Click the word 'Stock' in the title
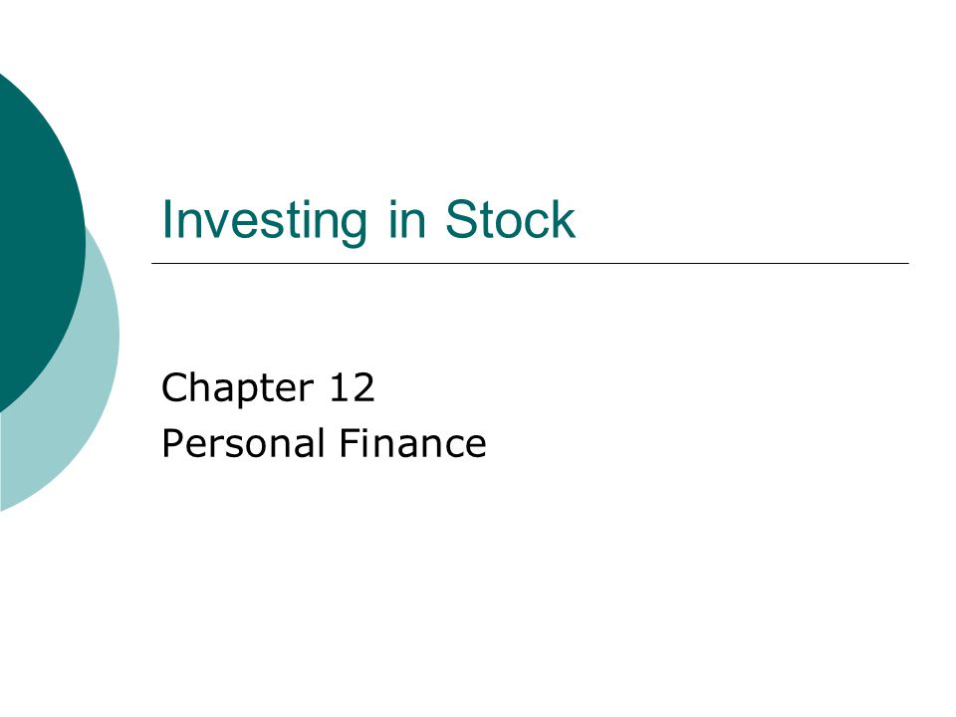This screenshot has width=956, height=717. pos(510,219)
